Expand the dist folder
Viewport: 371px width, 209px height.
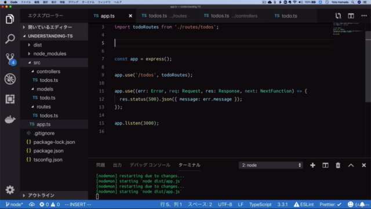(x=54, y=45)
